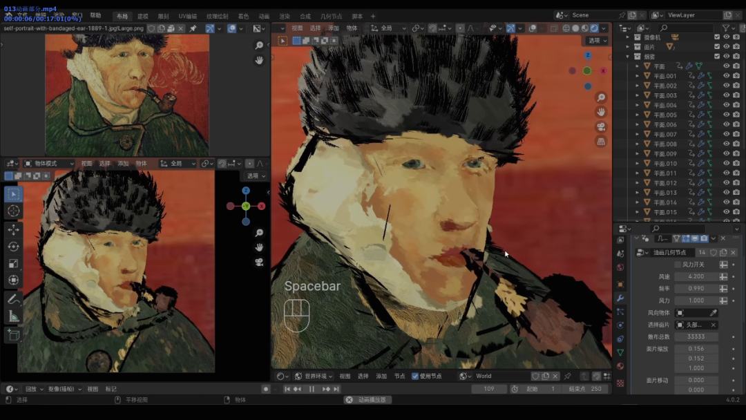This screenshot has height=420, width=746.
Task: Switch to the 几何节点 workspace tab
Action: [x=331, y=16]
